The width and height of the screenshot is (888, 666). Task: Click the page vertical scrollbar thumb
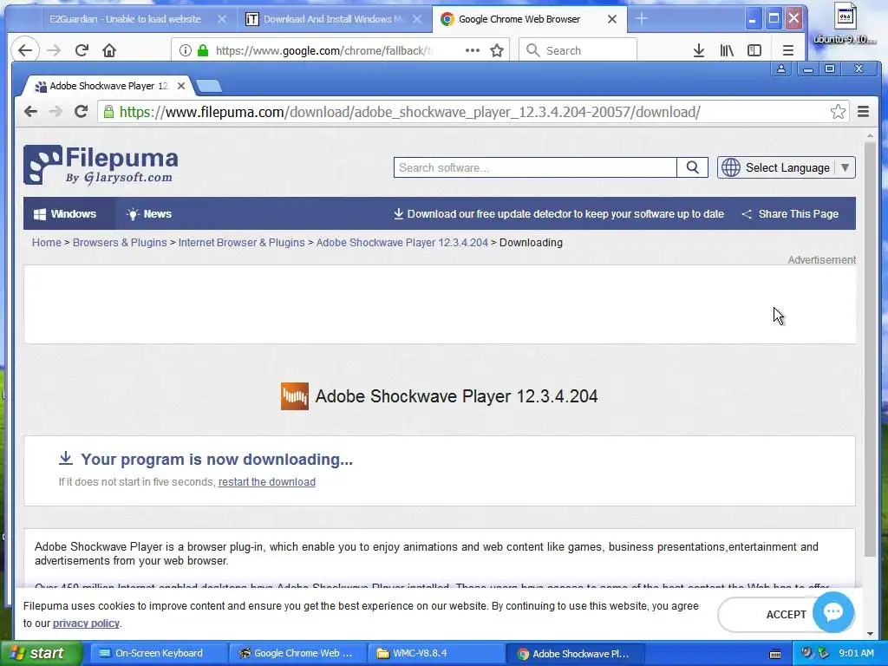[870, 349]
